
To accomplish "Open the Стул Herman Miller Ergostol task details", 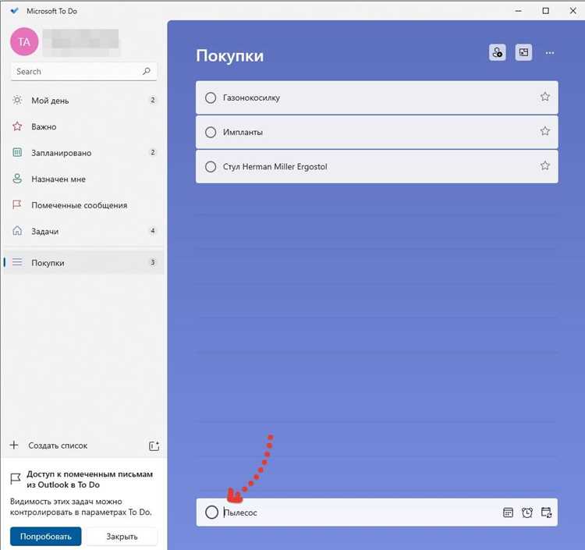I will tap(377, 166).
